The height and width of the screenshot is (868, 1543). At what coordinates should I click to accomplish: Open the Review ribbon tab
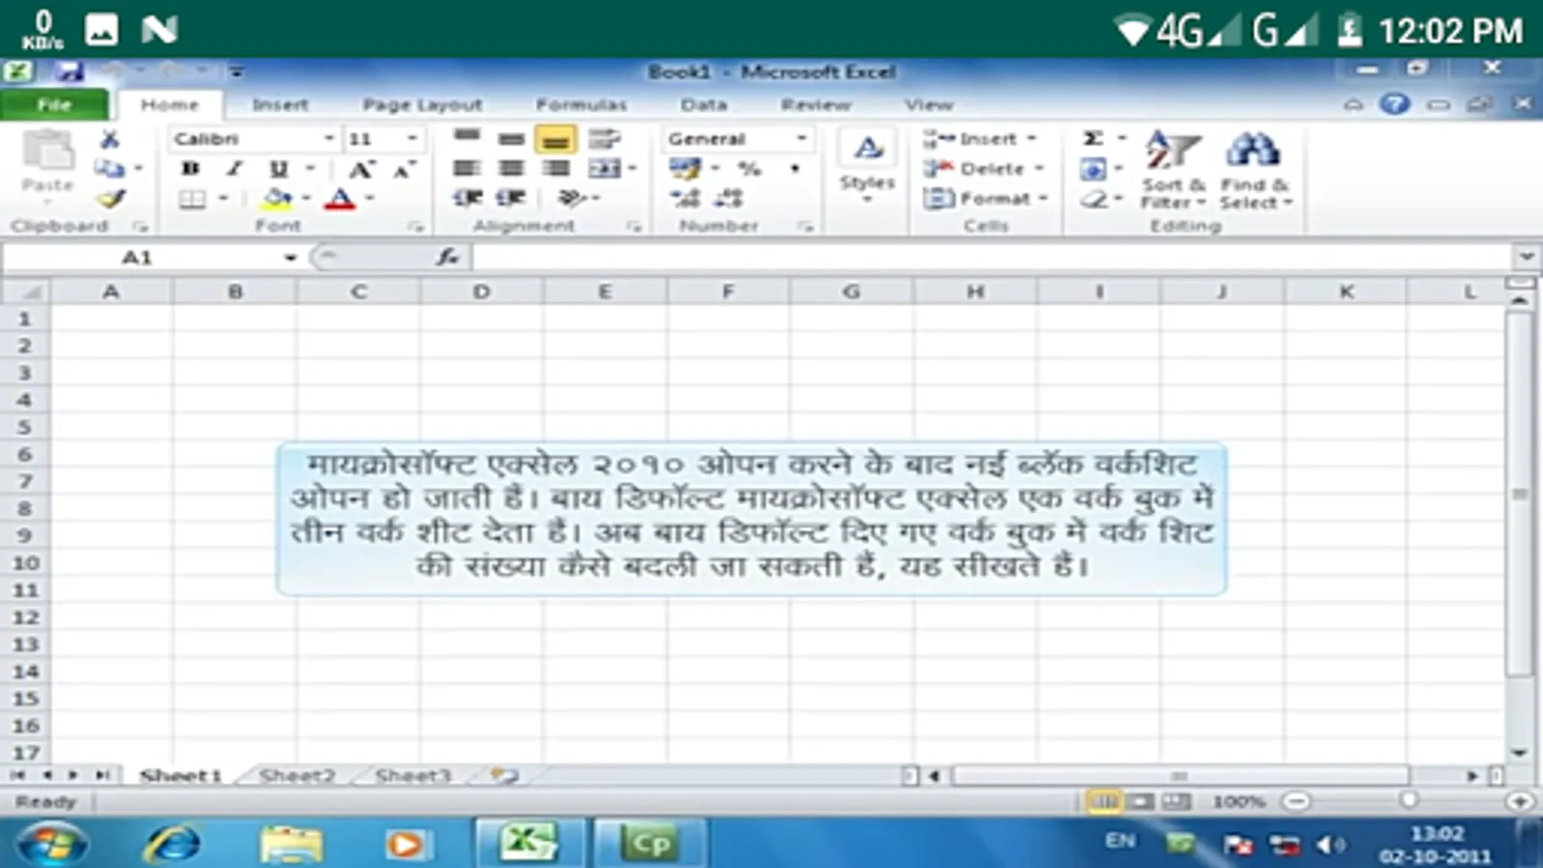point(816,104)
